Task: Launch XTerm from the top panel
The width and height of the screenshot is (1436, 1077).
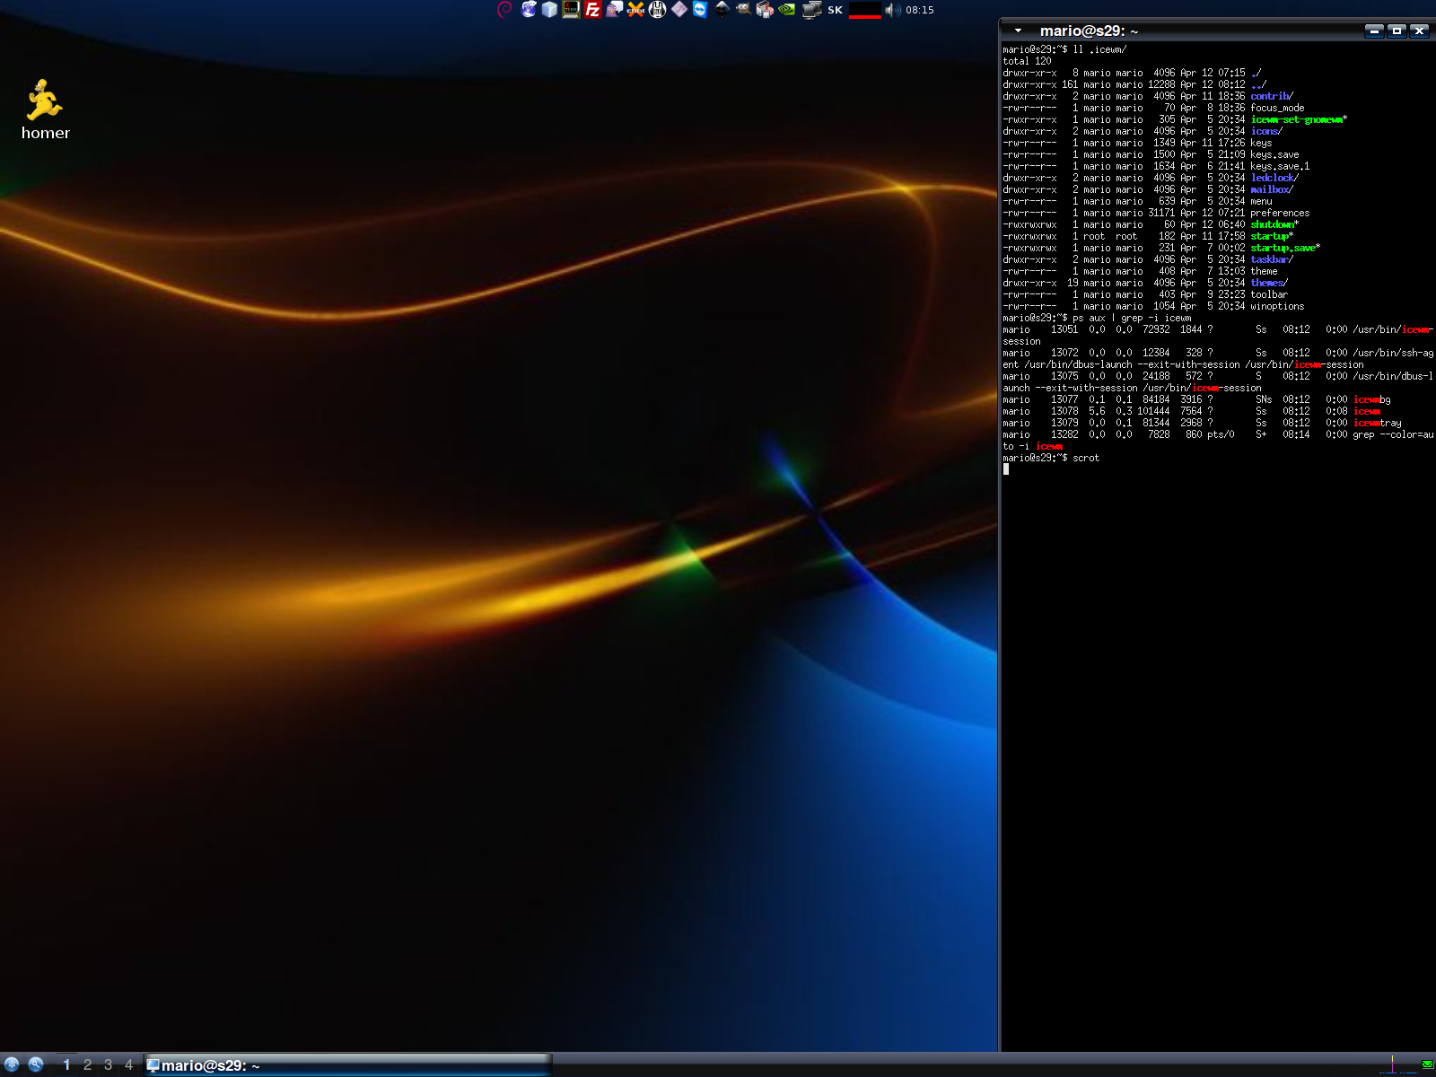Action: click(x=571, y=10)
